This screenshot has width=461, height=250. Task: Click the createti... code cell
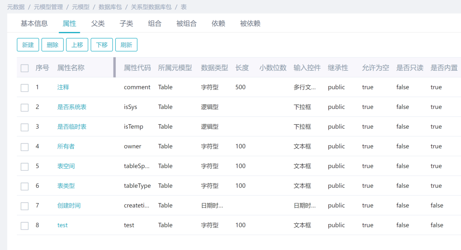137,205
